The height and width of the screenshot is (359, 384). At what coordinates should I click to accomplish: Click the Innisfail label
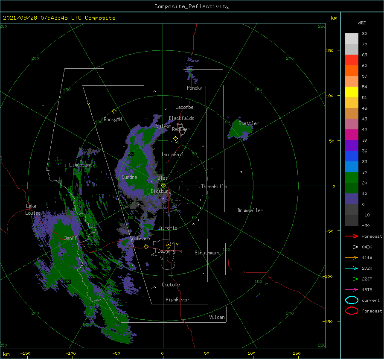point(172,155)
